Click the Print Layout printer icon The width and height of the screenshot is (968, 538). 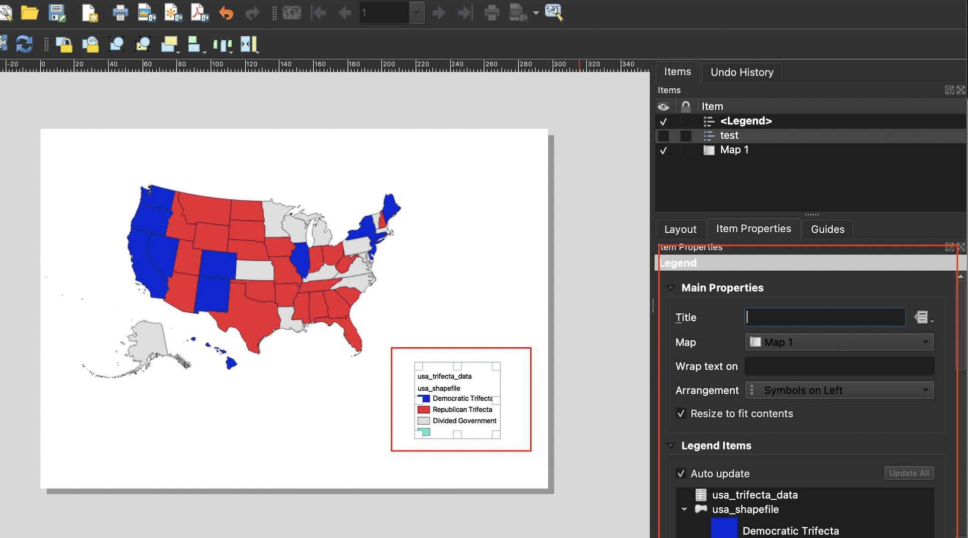click(120, 13)
